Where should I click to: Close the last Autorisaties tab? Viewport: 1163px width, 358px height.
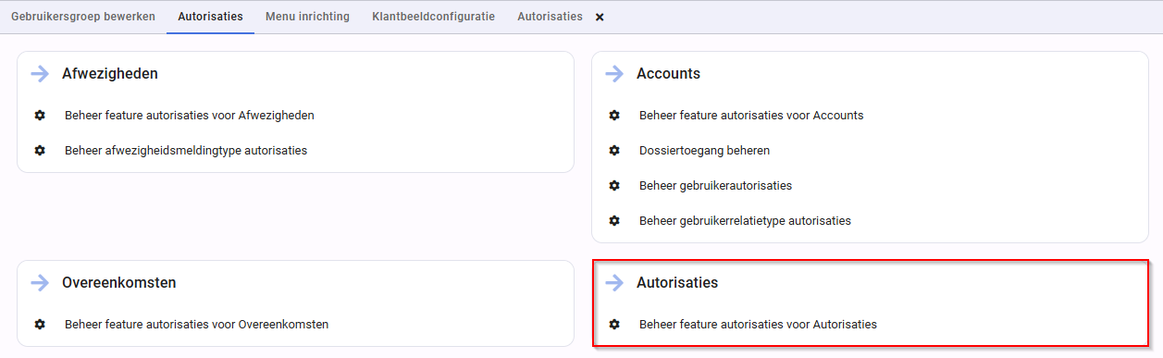pos(600,18)
